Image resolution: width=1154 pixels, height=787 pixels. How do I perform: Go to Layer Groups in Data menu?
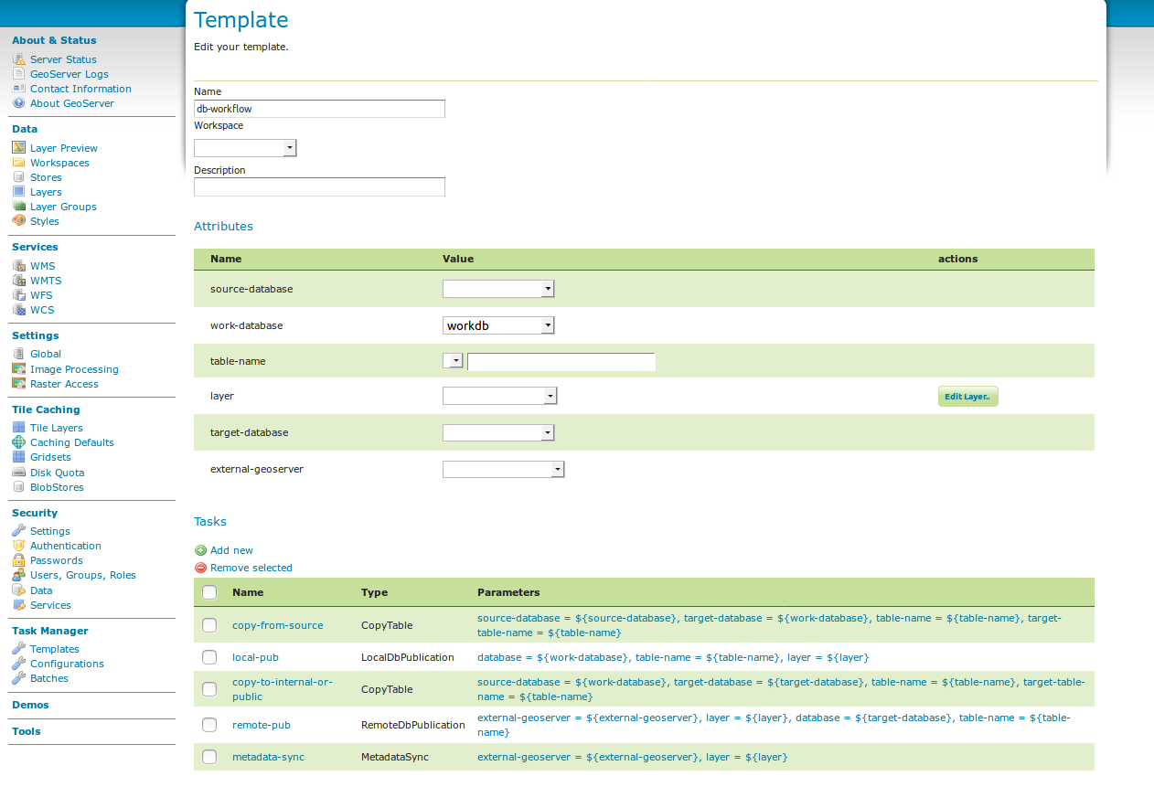[x=63, y=207]
